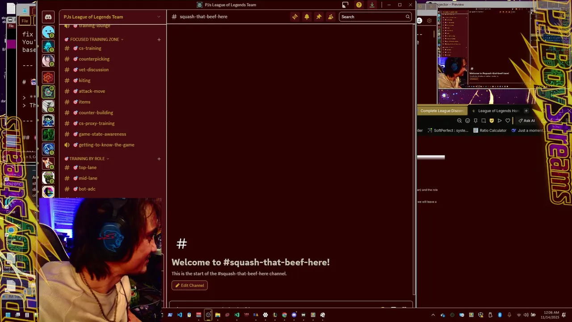The height and width of the screenshot is (322, 572).
Task: Click the browser send arrow icon
Action: [500, 121]
